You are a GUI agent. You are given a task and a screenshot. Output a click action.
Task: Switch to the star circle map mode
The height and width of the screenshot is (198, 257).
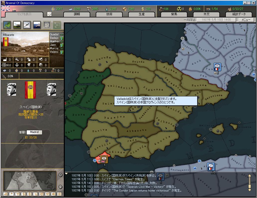[x=59, y=194]
